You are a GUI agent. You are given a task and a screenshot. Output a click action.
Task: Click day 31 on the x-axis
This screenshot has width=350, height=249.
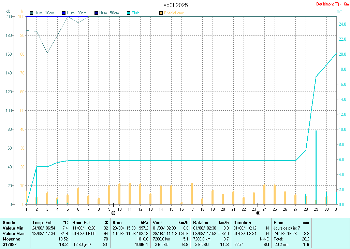336,209
